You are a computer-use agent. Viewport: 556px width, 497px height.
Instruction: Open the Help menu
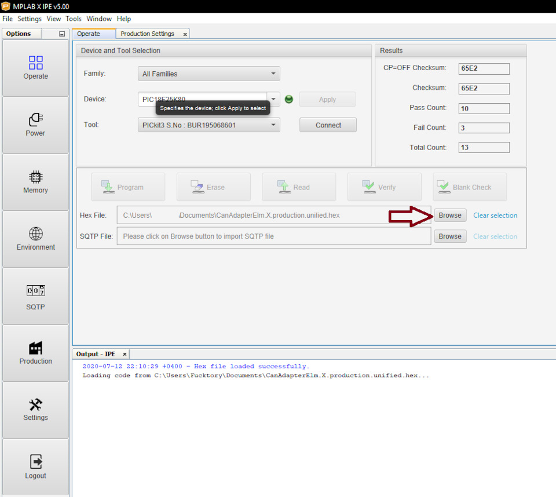[124, 19]
